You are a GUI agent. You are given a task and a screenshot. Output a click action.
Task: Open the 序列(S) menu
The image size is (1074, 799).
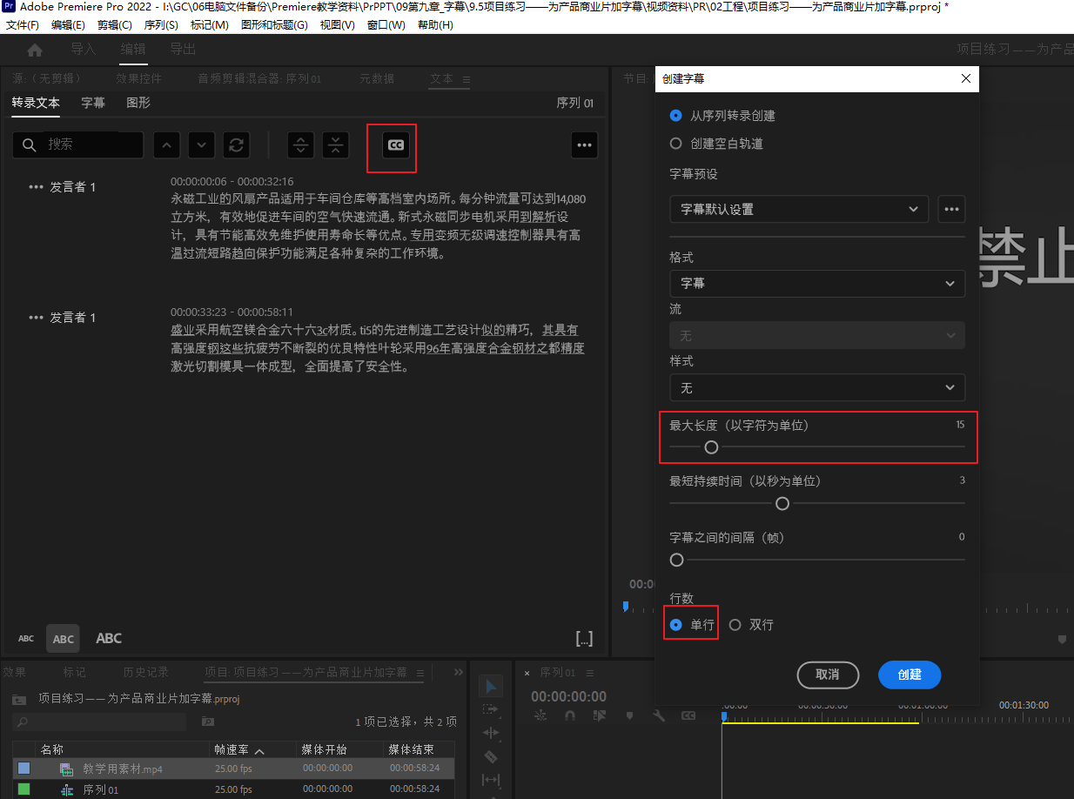click(x=161, y=25)
